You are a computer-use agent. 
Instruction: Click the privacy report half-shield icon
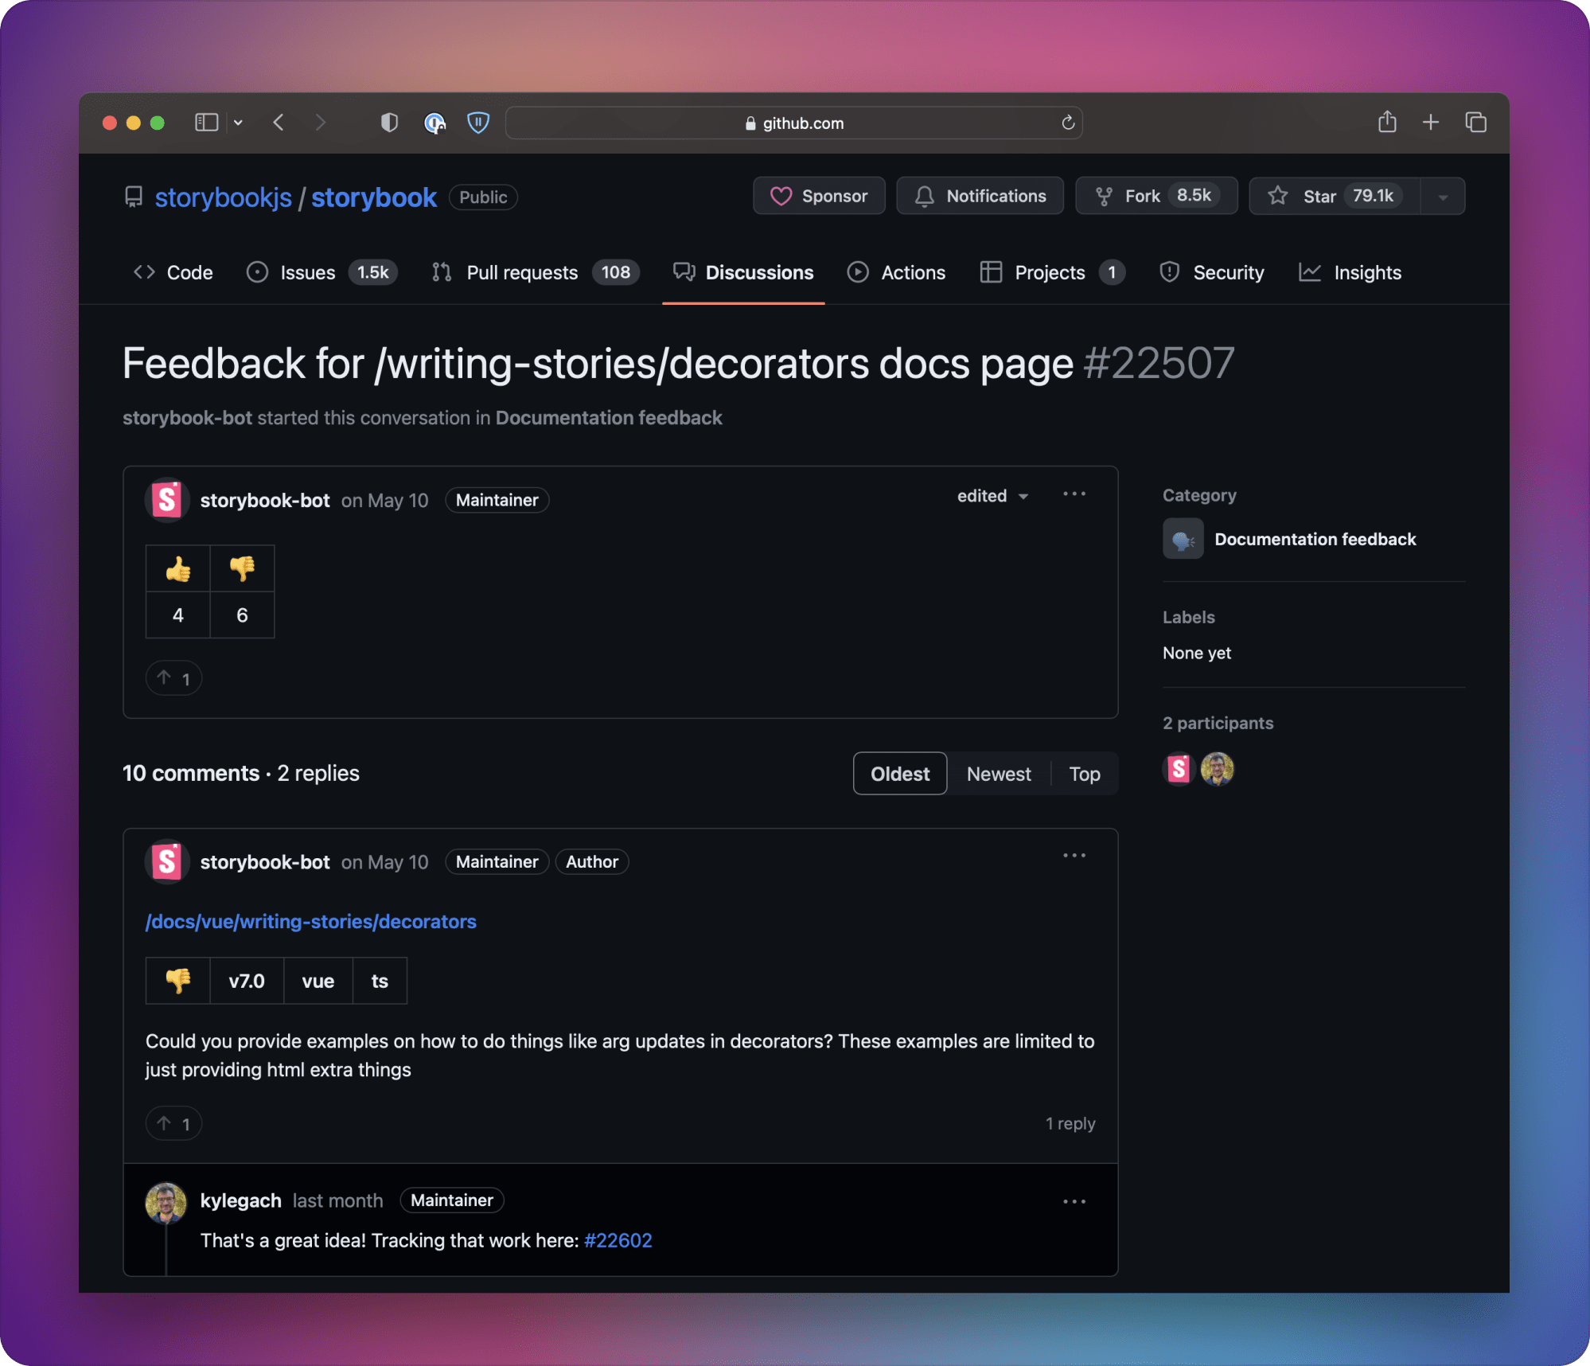(x=388, y=123)
